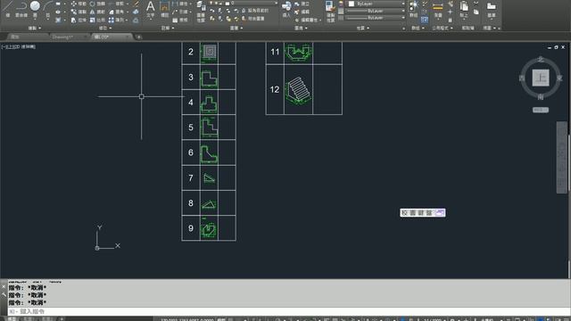This screenshot has width=571, height=321.
Task: Click the Top face of the ViewCube
Action: pos(541,78)
